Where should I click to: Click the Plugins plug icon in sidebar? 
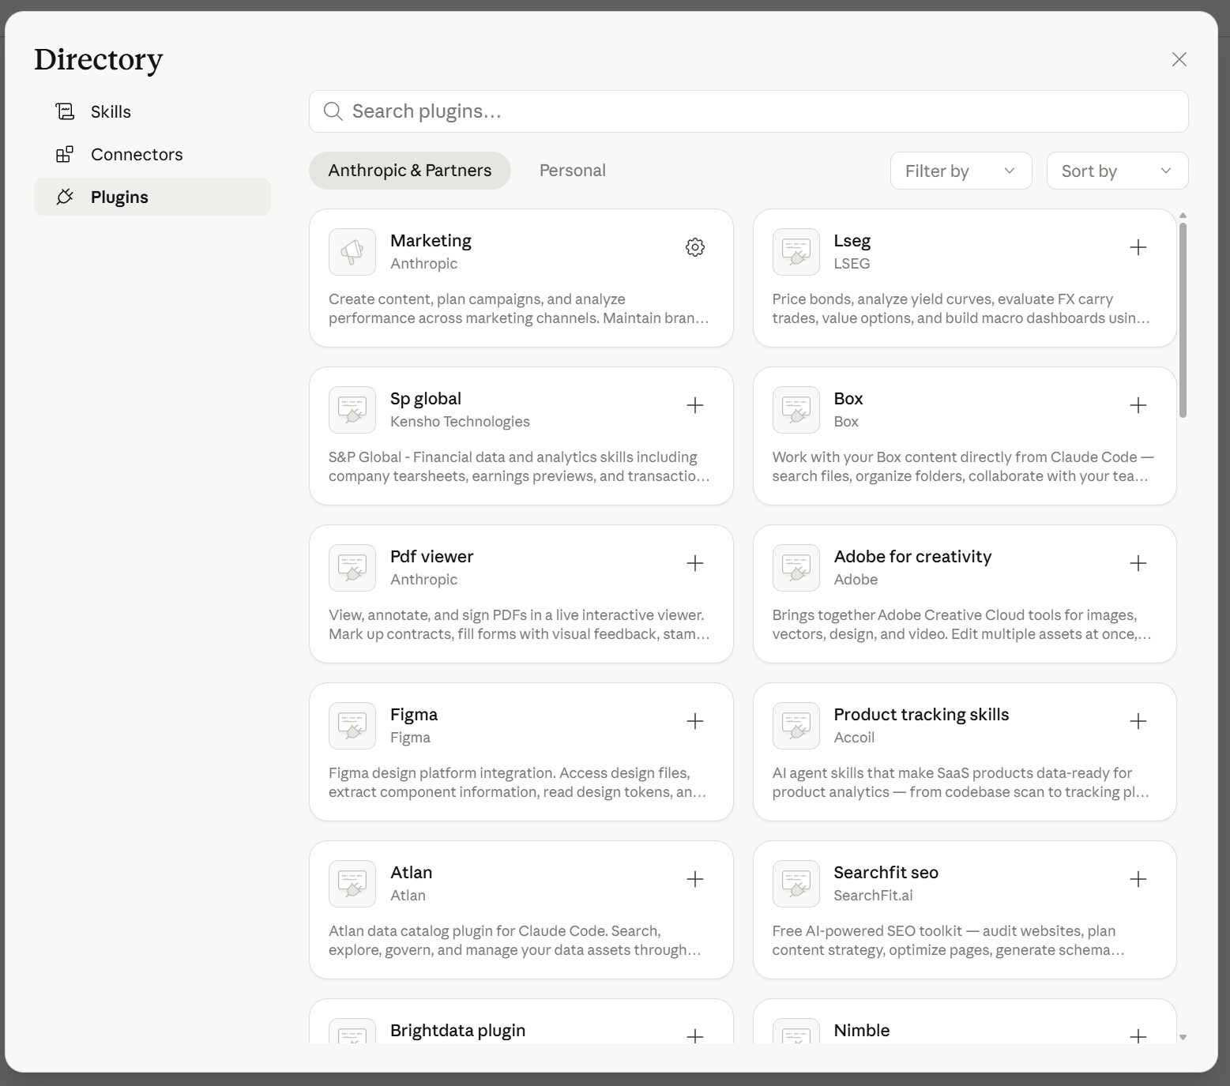pos(65,197)
